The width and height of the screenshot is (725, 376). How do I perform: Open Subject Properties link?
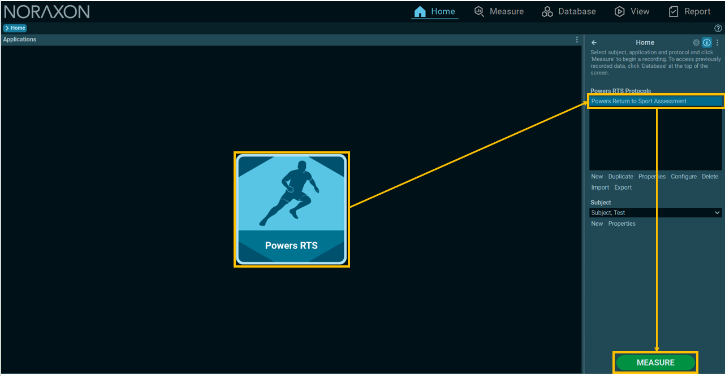click(x=622, y=224)
